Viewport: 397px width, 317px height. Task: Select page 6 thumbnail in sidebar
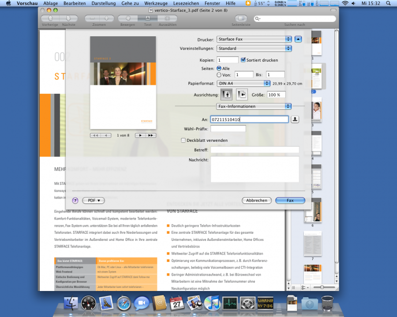313,210
